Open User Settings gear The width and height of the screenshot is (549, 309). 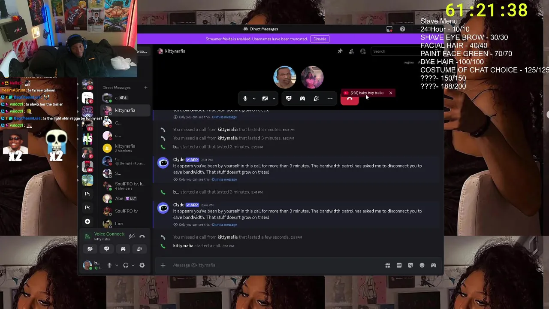142,265
